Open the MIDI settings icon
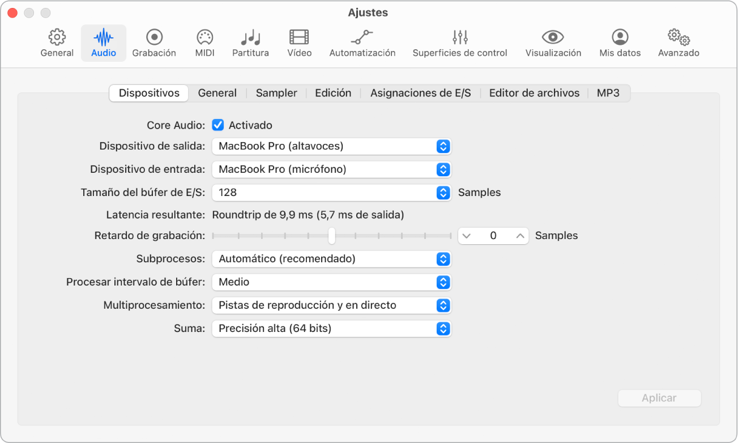The width and height of the screenshot is (738, 443). point(204,42)
